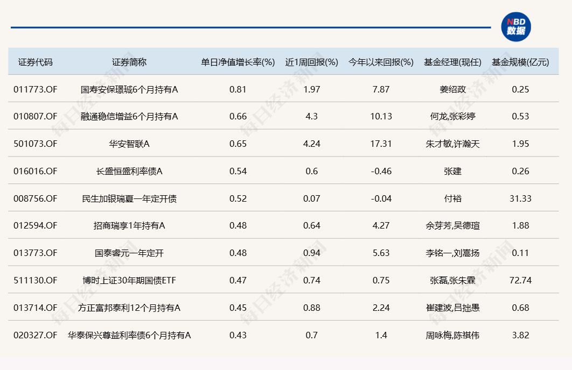
Task: Select the 证券简称 column header
Action: point(129,62)
